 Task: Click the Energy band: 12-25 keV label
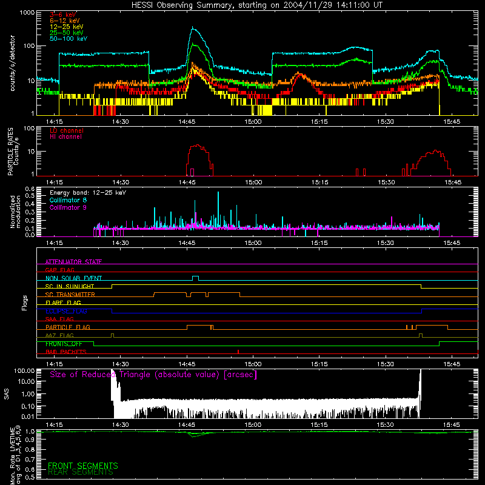[x=88, y=193]
